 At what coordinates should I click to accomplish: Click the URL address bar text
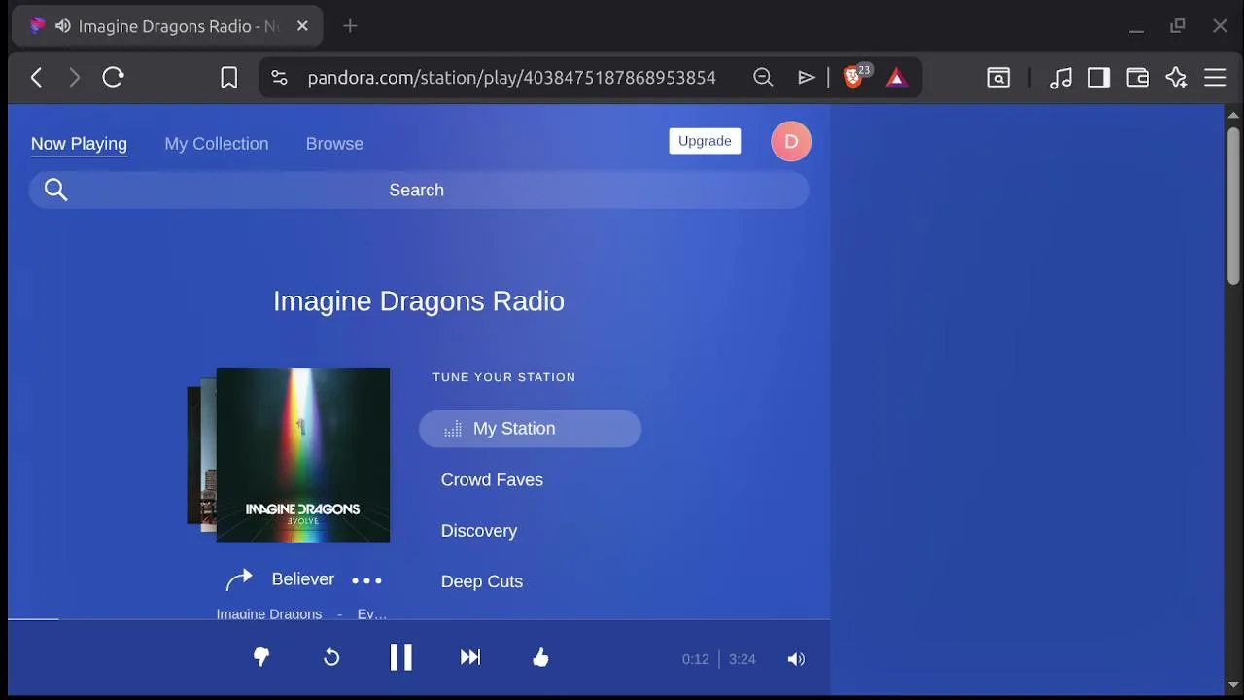[511, 78]
